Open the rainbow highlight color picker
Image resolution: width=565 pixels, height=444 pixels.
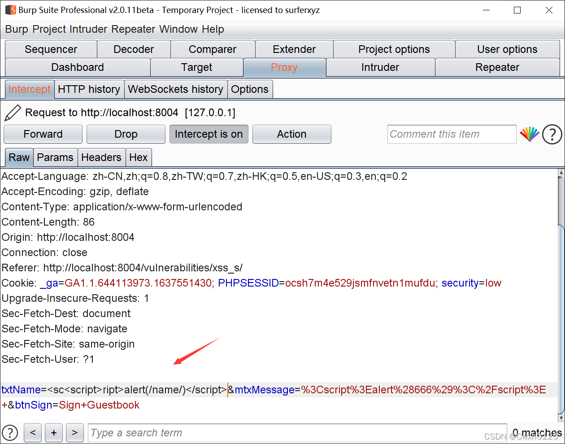point(530,134)
